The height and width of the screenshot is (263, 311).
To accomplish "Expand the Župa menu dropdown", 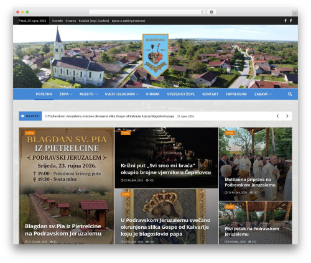I will pos(66,94).
